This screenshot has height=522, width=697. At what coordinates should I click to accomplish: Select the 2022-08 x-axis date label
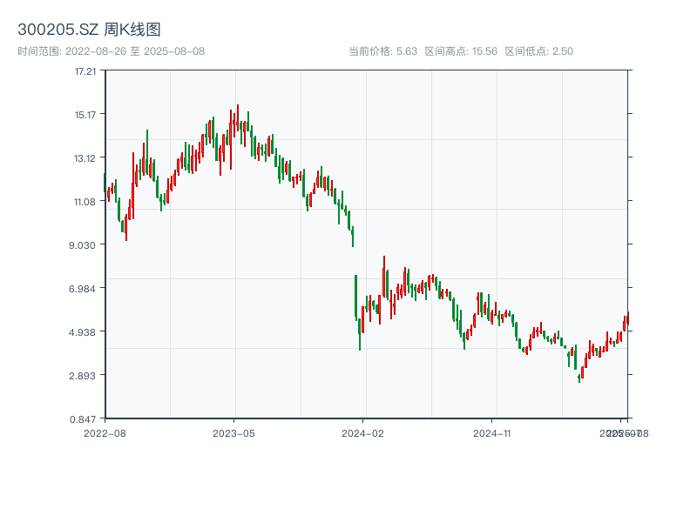click(x=105, y=432)
